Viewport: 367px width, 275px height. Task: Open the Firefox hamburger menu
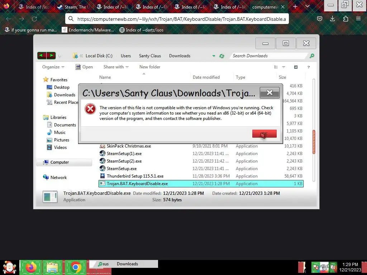tap(358, 19)
